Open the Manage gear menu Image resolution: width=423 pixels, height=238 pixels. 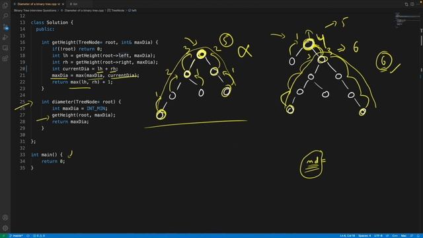pos(5,228)
